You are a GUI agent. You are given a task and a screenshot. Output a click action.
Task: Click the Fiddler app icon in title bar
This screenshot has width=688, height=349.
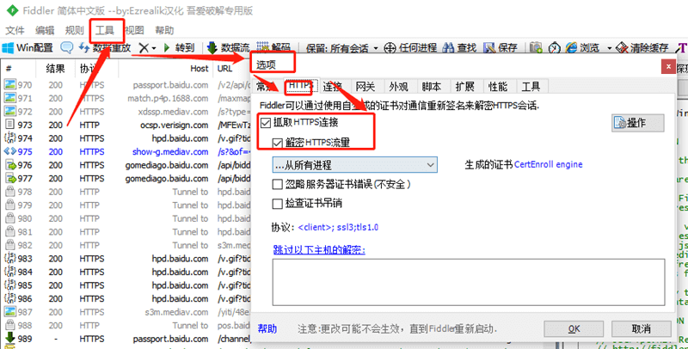point(12,10)
